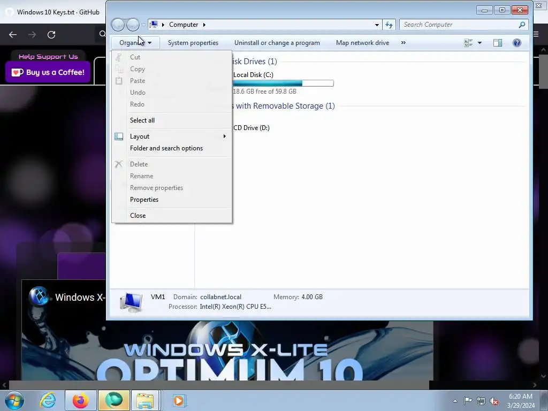Click the collabnet.local domain value
This screenshot has height=411, width=548.
coord(220,297)
